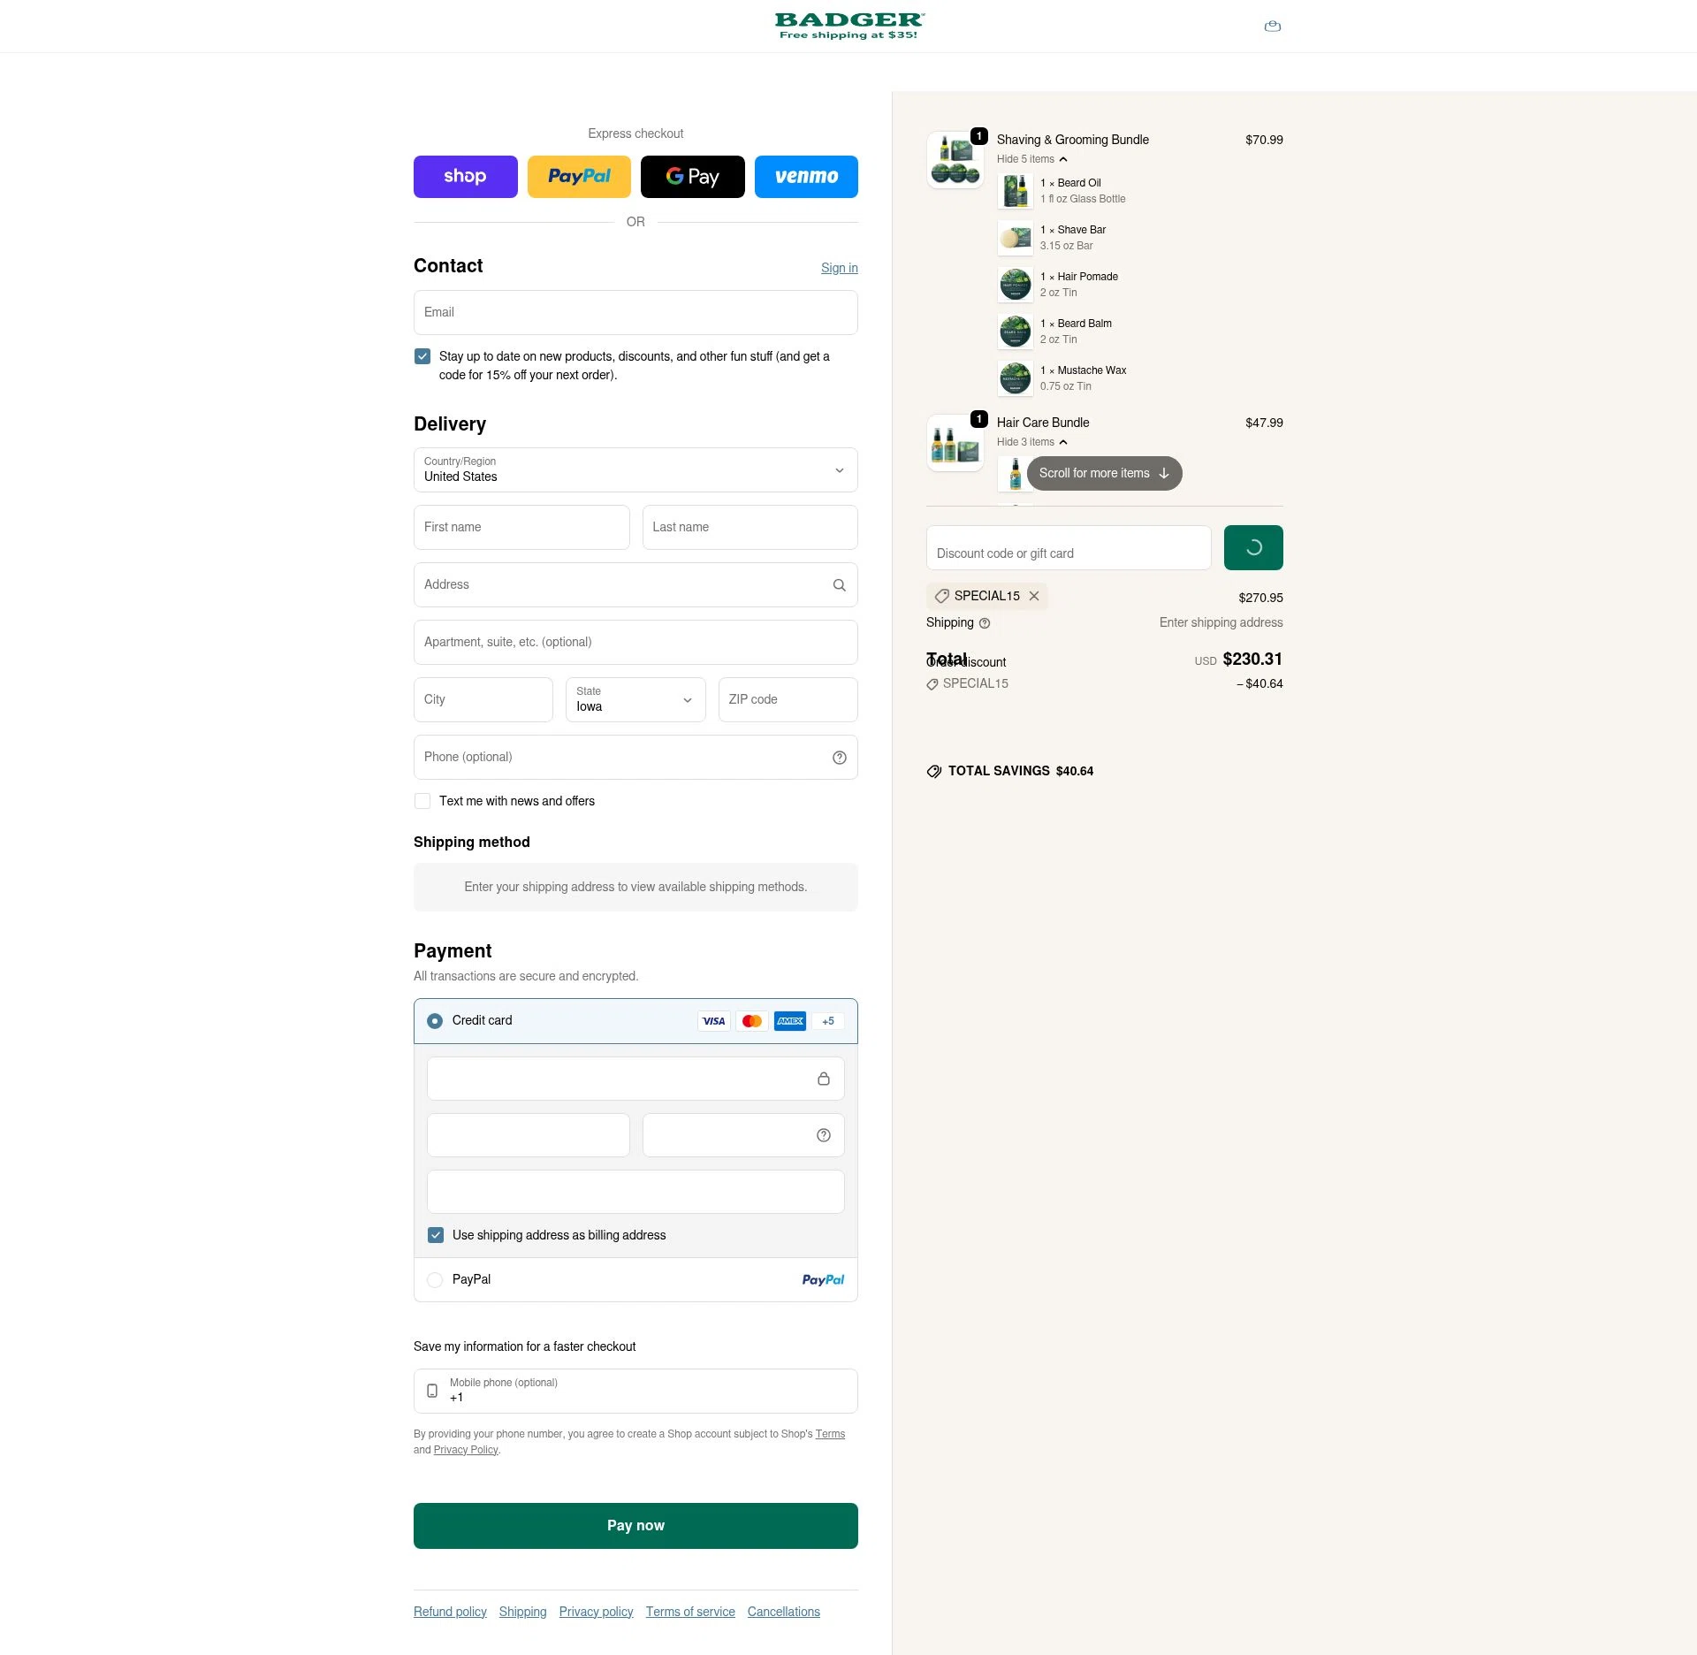Collapse the Shaving & Grooming Bundle items

click(x=1032, y=159)
